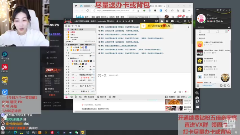Send a flower gift icon

[186, 92]
